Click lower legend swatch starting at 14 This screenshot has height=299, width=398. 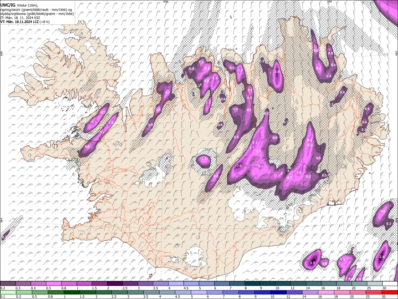coord(310,292)
